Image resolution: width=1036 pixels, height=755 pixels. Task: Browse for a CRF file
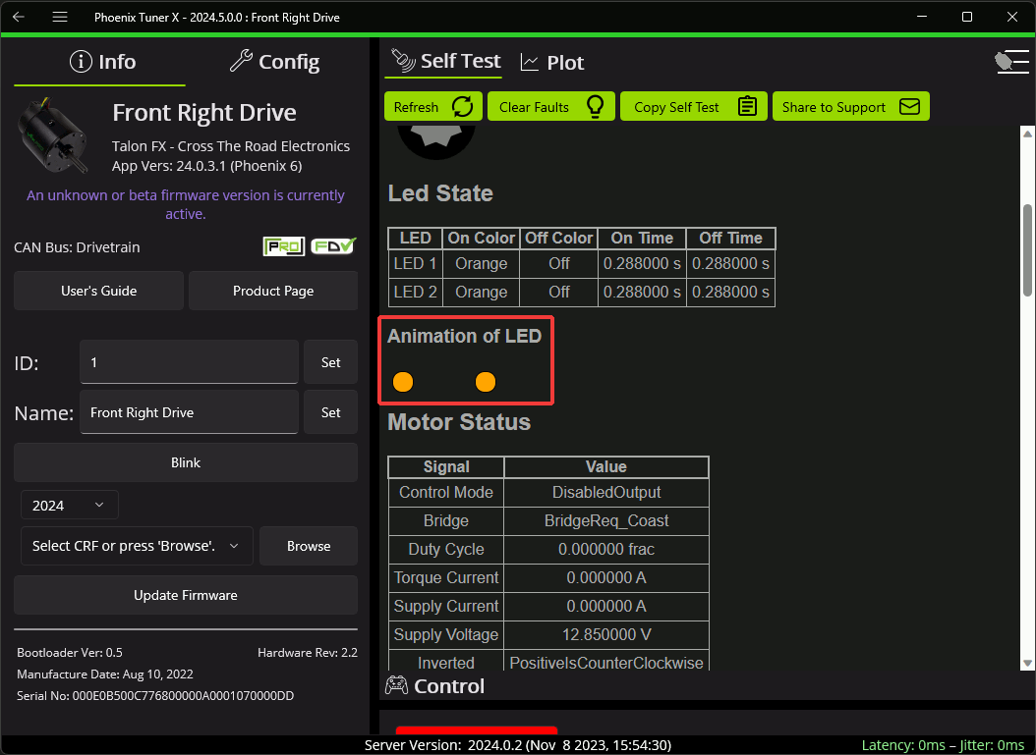309,546
